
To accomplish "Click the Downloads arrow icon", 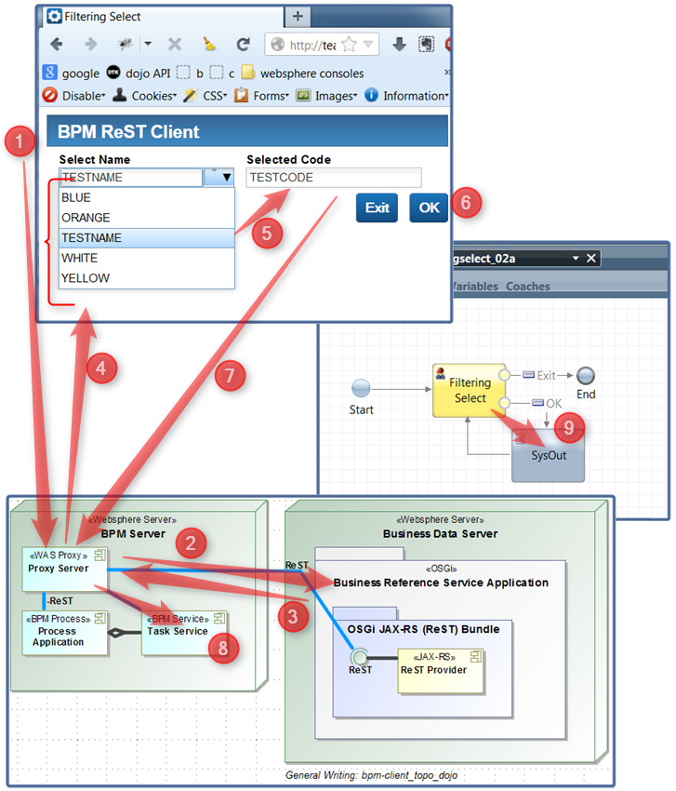I will click(399, 45).
